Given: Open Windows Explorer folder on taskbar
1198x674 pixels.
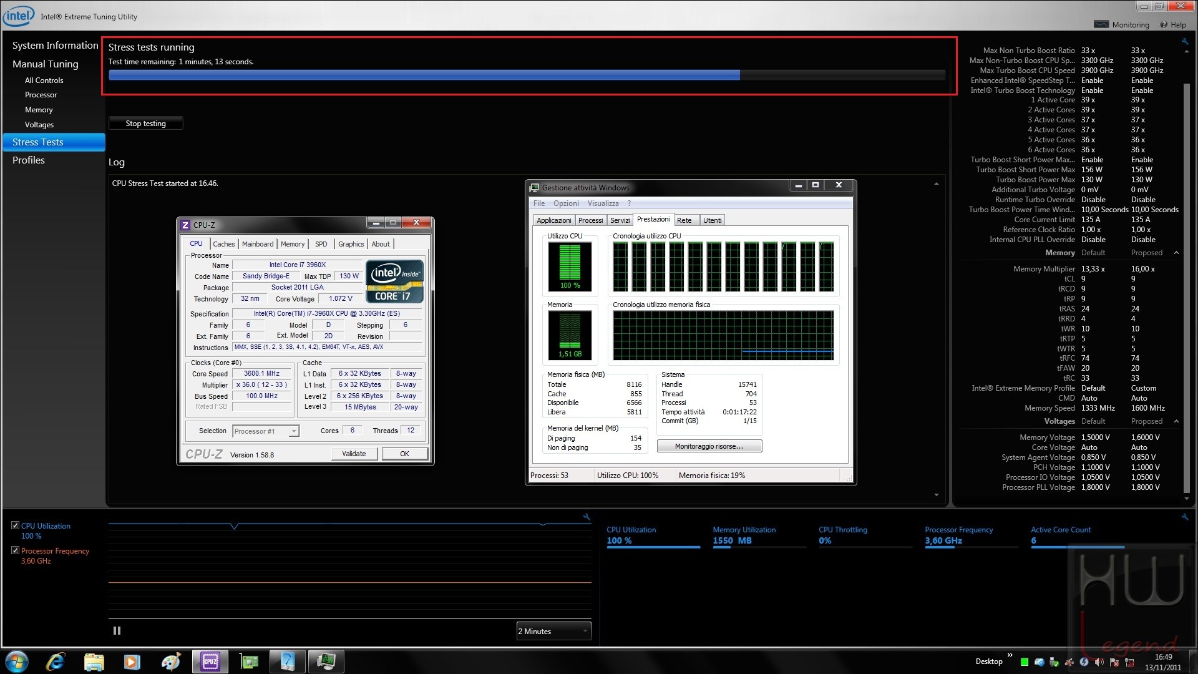Looking at the screenshot, I should point(94,662).
